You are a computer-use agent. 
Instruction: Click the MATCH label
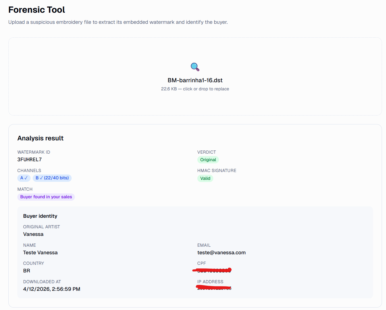(x=25, y=189)
